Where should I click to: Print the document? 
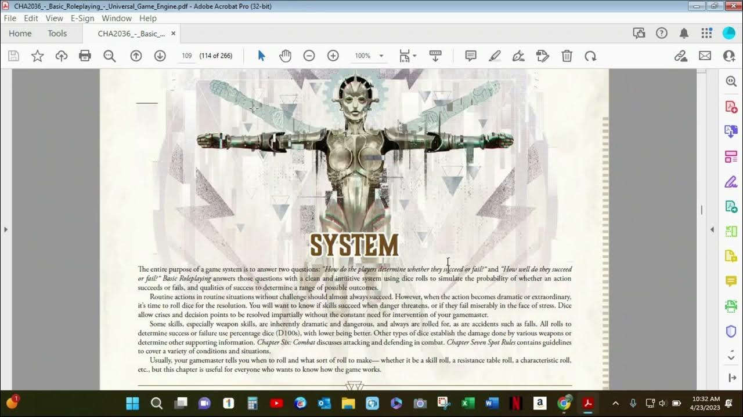[85, 56]
